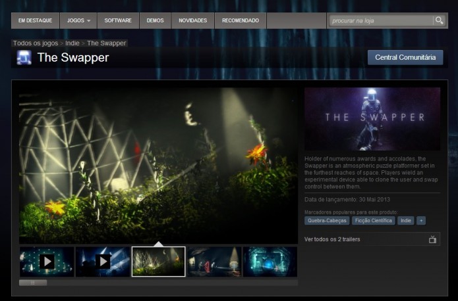Play the second trailer thumbnail

pos(103,262)
